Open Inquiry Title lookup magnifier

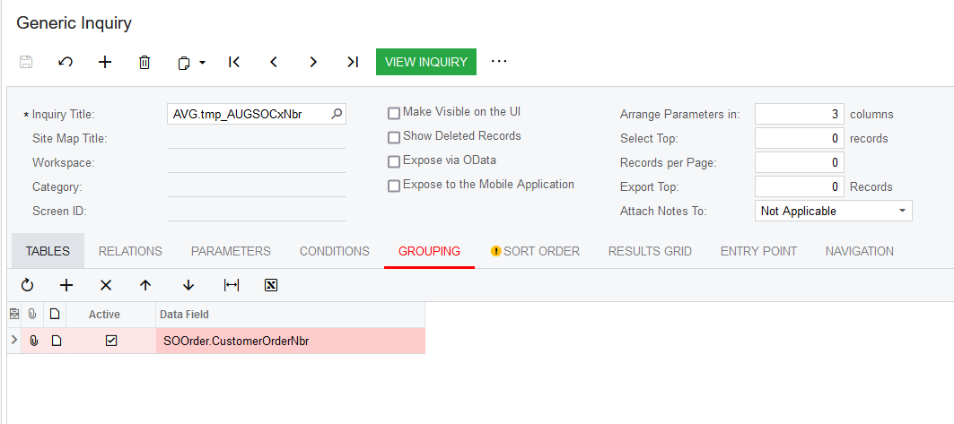click(x=337, y=114)
